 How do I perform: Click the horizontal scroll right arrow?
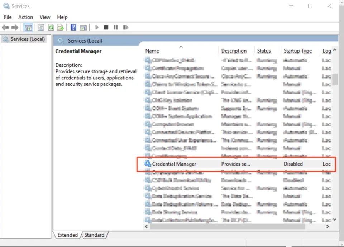click(x=328, y=226)
